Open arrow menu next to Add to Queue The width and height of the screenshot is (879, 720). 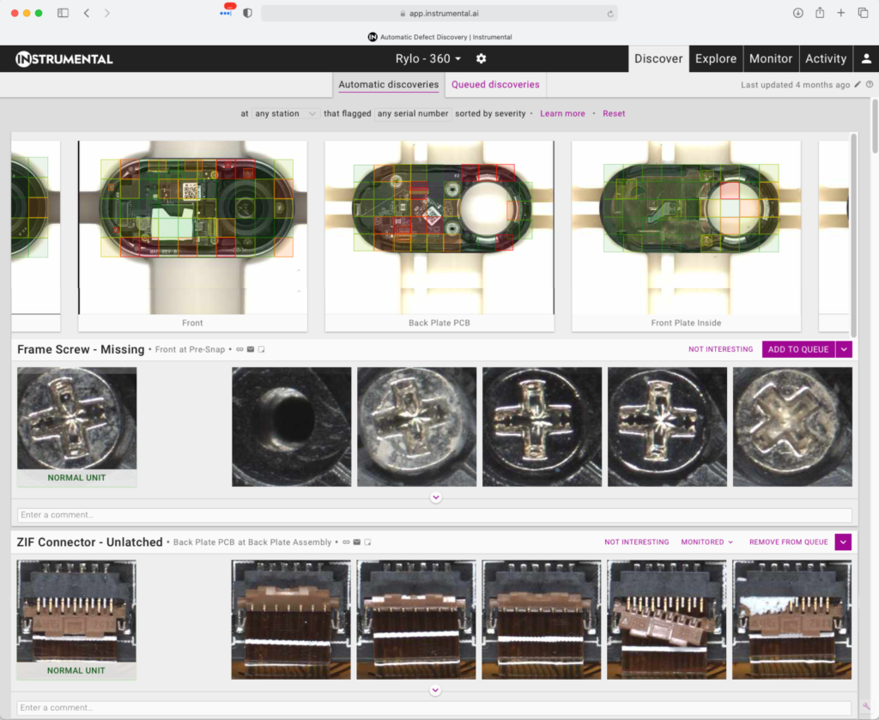[844, 349]
